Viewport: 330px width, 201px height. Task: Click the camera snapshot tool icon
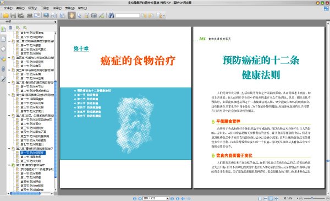click(94, 15)
